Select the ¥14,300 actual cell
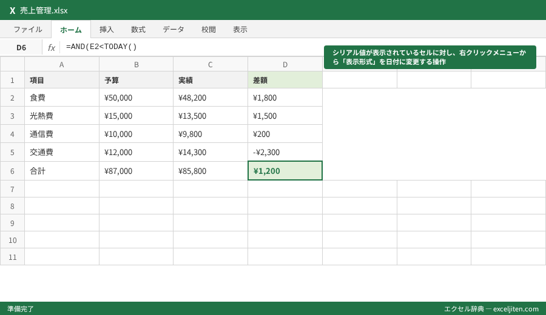 [x=211, y=152]
